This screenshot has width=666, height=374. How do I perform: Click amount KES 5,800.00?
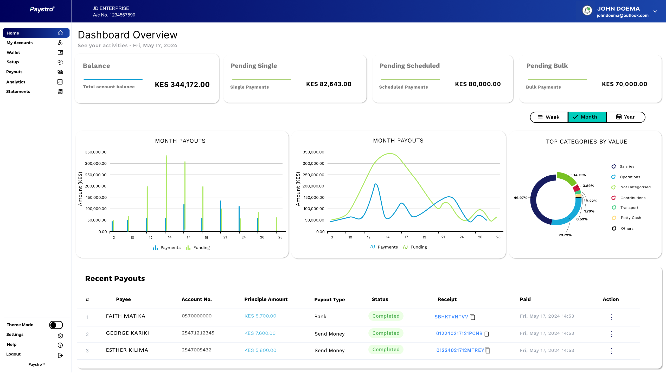(260, 350)
